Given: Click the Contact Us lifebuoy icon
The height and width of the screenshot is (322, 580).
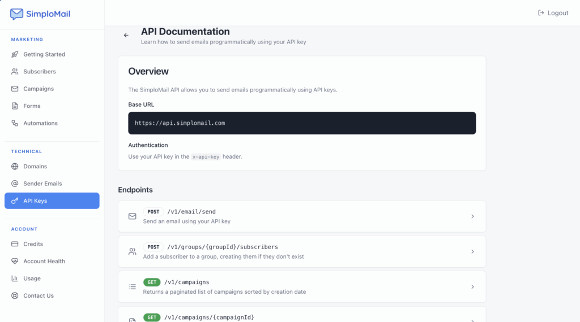Looking at the screenshot, I should point(15,295).
